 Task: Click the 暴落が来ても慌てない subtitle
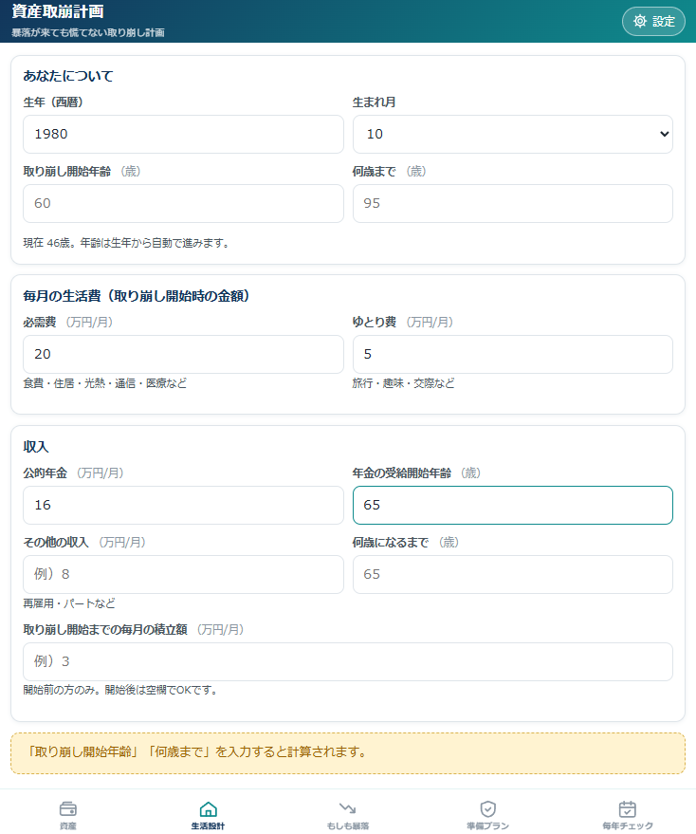[88, 32]
